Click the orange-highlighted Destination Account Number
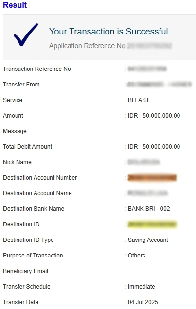This screenshot has width=196, height=309. (x=152, y=177)
